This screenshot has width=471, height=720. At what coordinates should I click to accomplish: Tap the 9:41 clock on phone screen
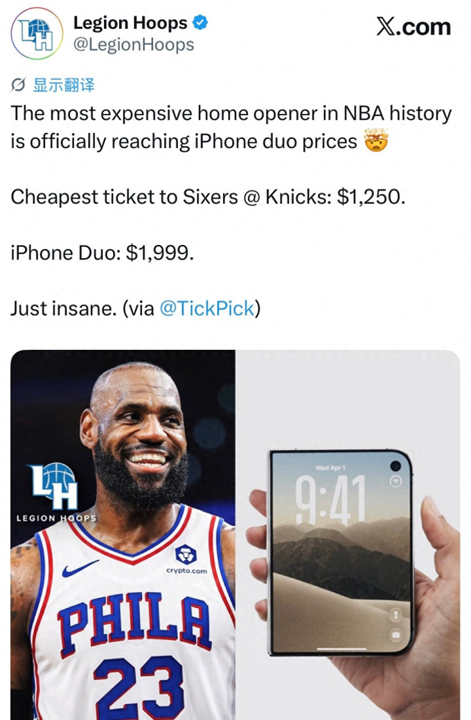(x=331, y=500)
